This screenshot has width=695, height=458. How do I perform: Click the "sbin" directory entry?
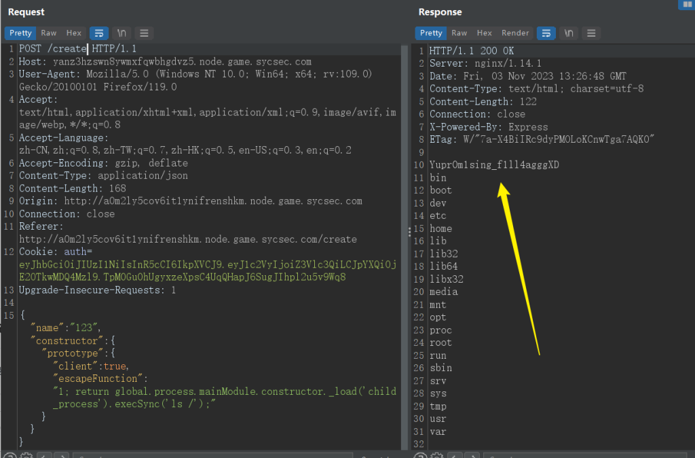pos(440,368)
